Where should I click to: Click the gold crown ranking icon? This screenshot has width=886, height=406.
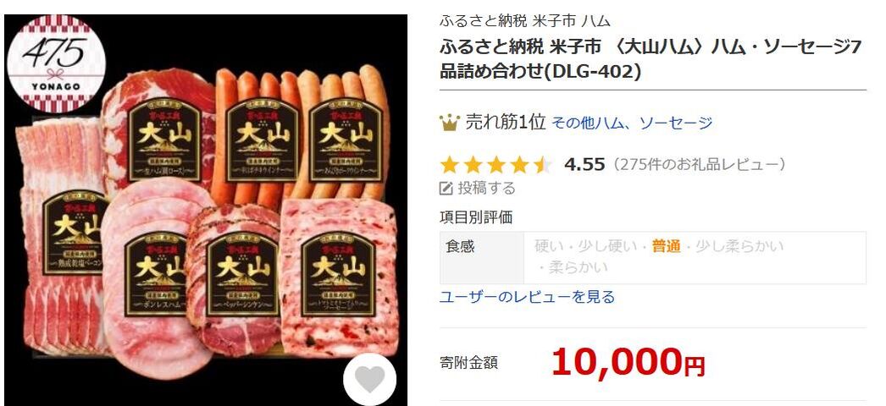[449, 122]
